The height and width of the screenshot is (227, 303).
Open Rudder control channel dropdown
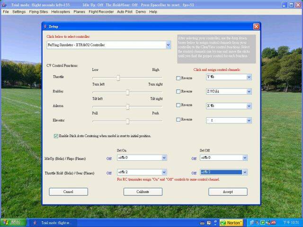pyautogui.click(x=249, y=91)
